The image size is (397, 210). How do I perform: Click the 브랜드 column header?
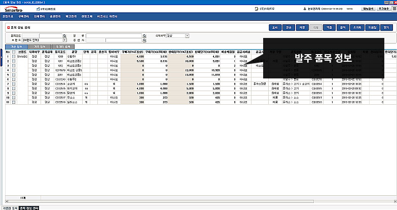22,52
